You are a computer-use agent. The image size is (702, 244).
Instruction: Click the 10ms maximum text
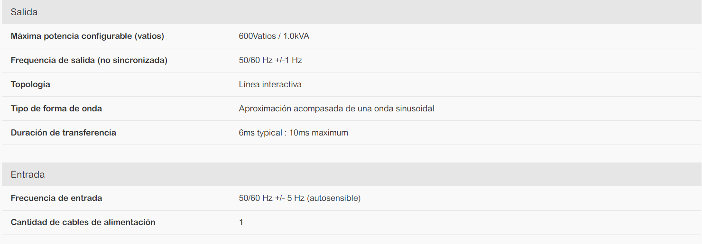pos(319,133)
